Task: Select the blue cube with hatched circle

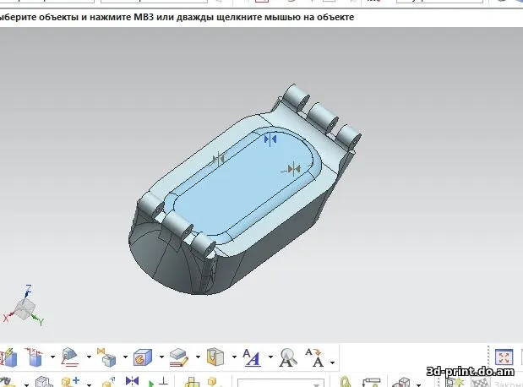Action: click(143, 357)
